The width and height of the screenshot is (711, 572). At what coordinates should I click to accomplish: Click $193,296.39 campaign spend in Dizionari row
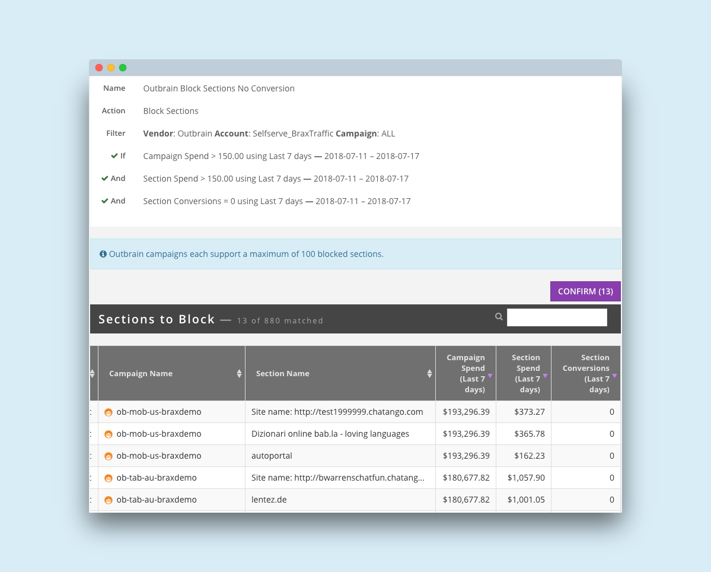(466, 434)
